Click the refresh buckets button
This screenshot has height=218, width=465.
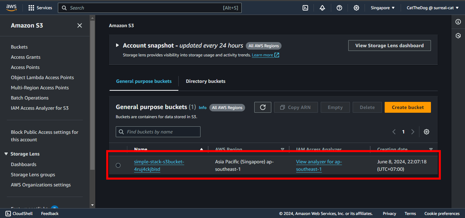[263, 107]
